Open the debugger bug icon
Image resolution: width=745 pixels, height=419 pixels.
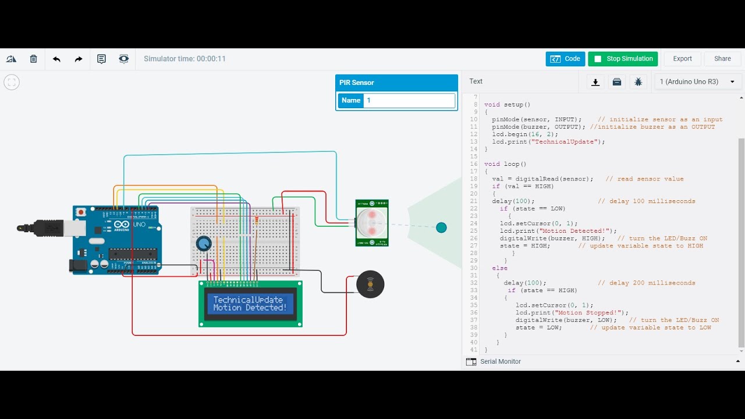point(638,82)
